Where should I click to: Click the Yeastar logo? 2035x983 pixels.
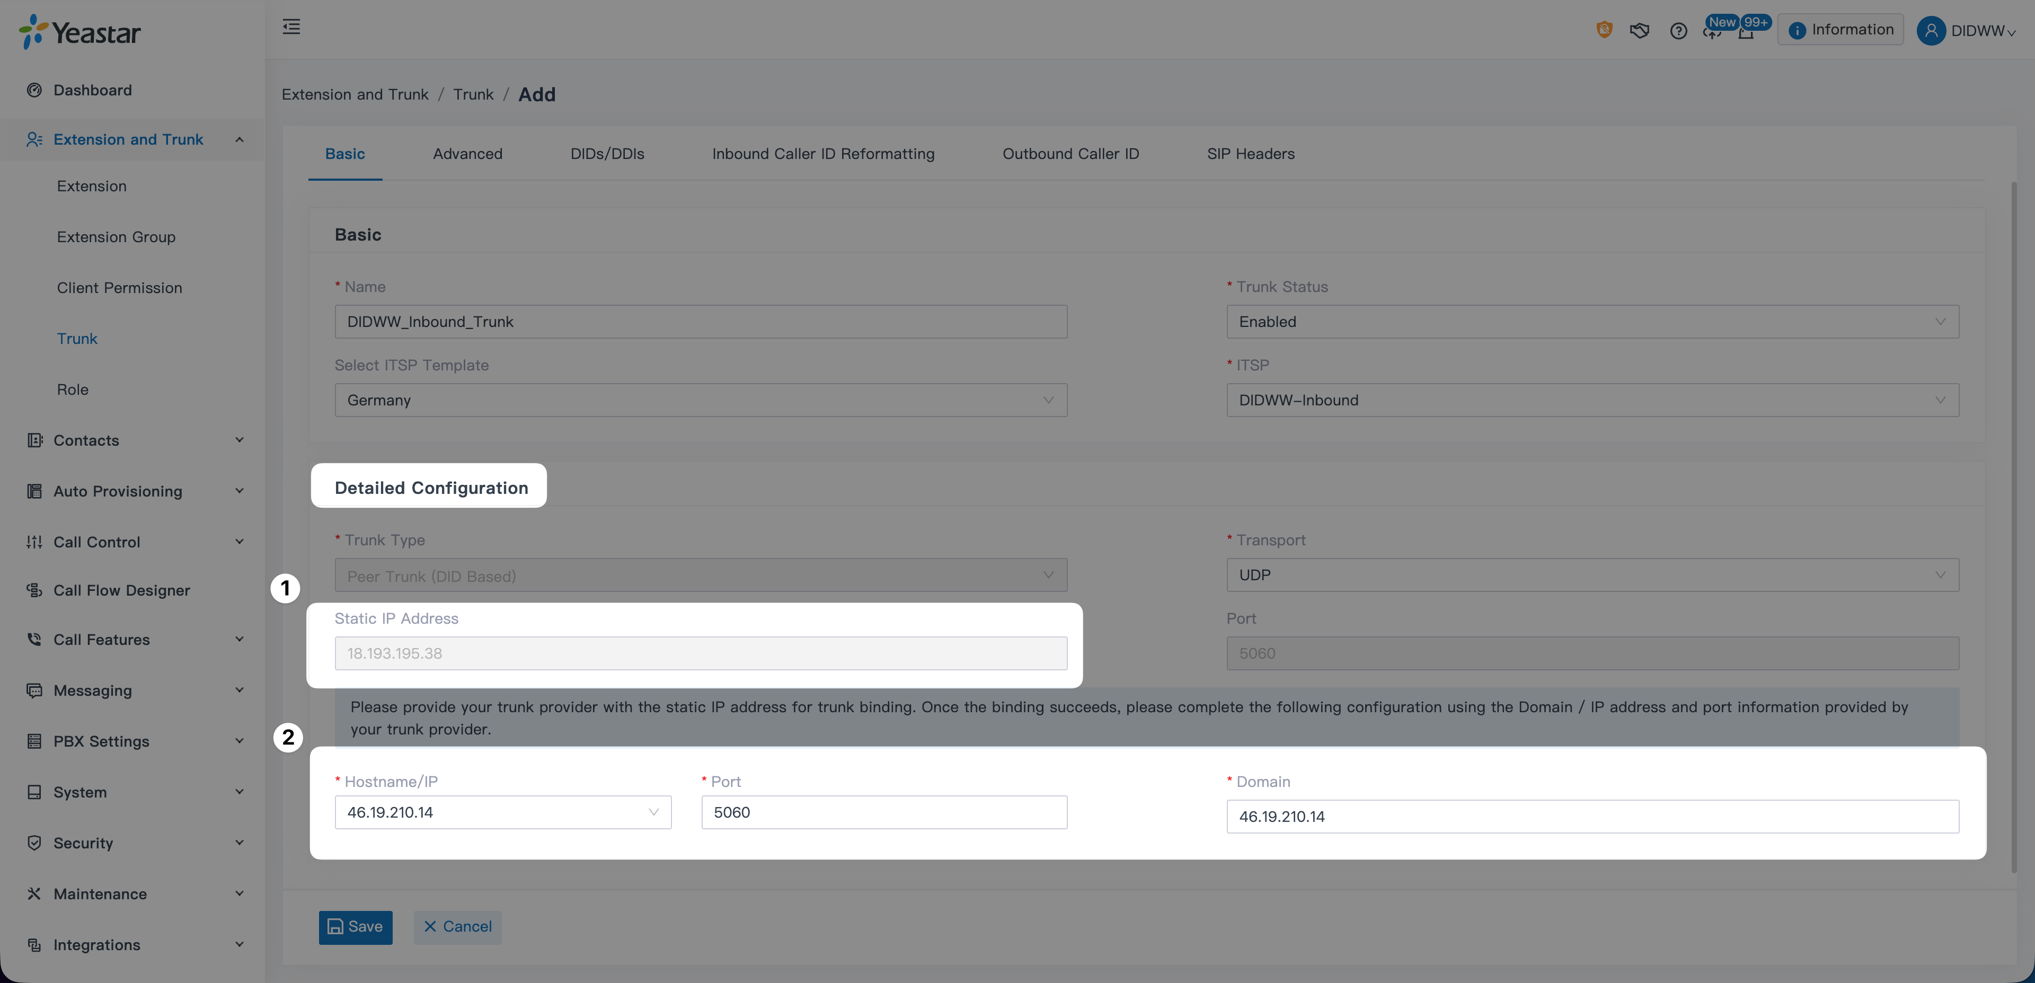(80, 32)
